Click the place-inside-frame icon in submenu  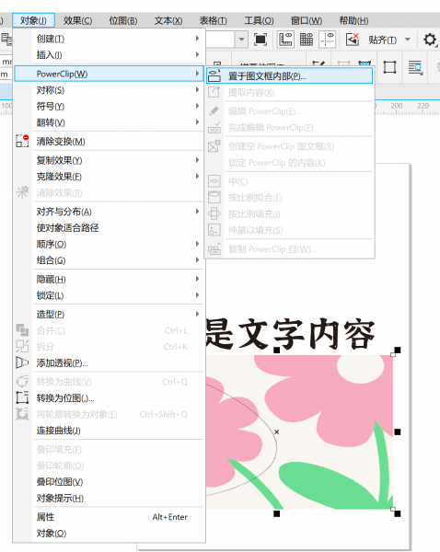(214, 75)
